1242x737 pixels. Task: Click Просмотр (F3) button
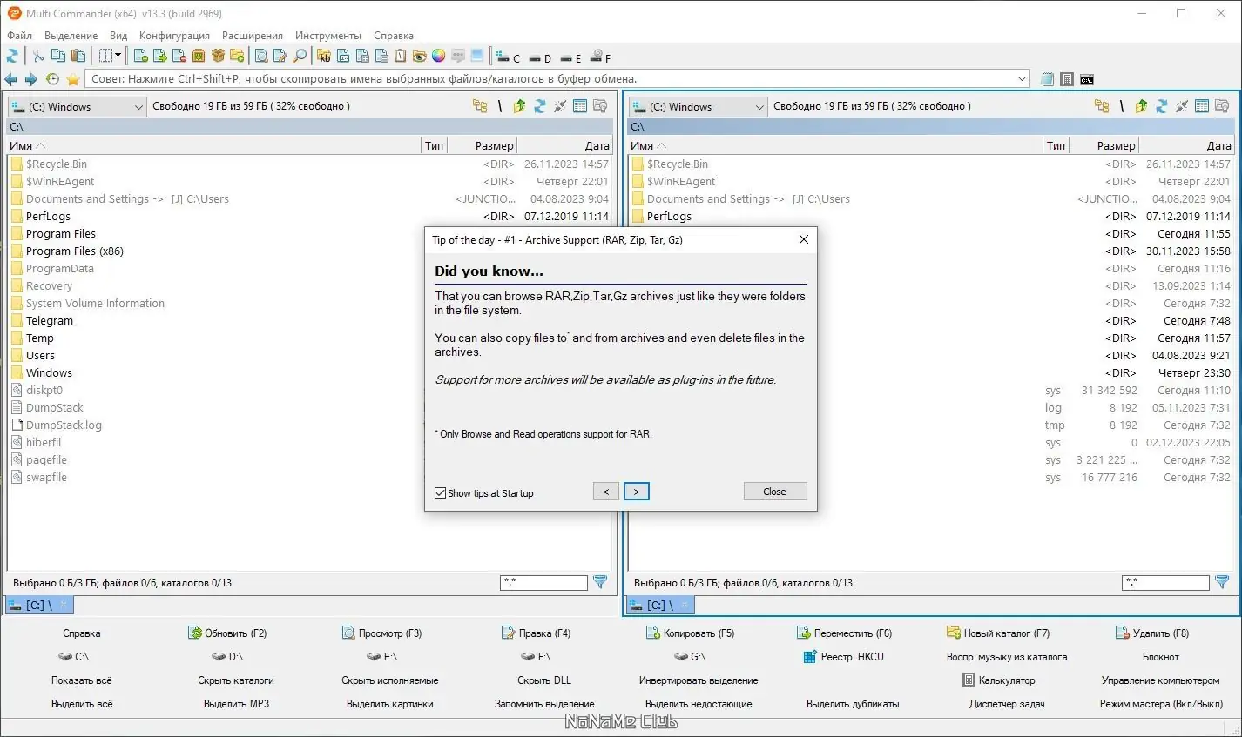point(381,633)
